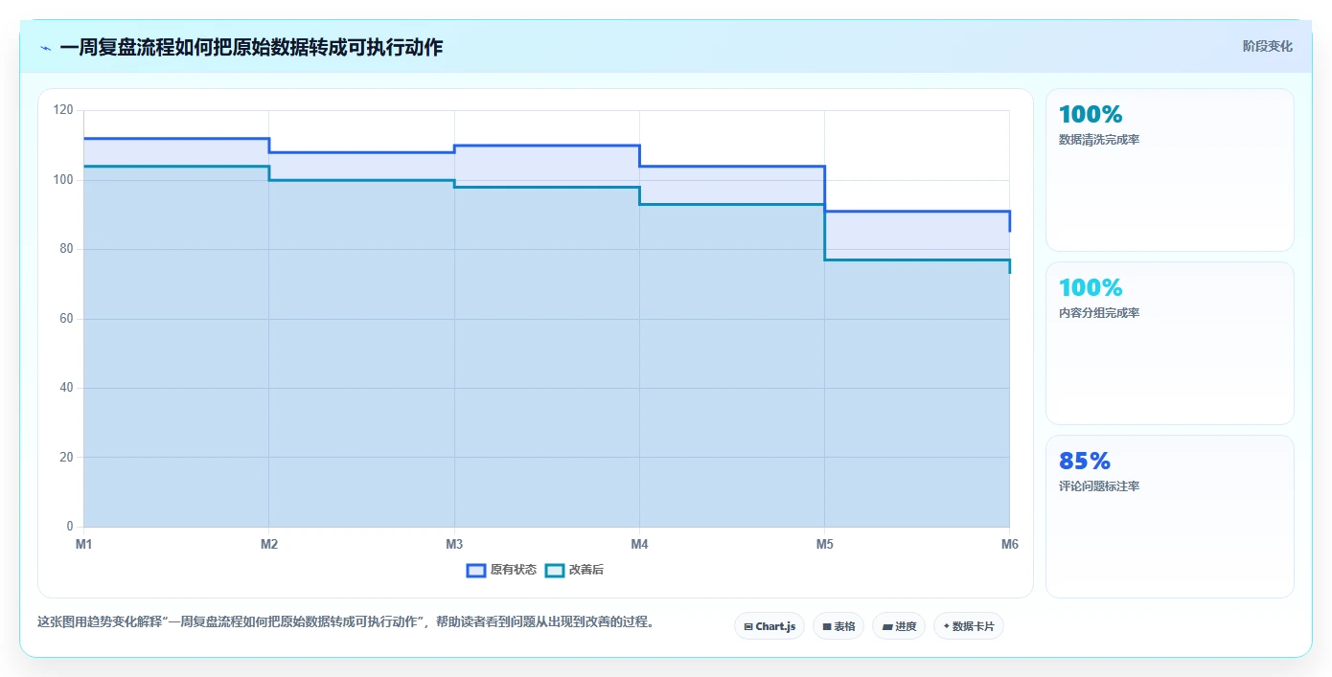1332x677 pixels.
Task: Click the 80 y-axis value
Action: pyautogui.click(x=66, y=249)
